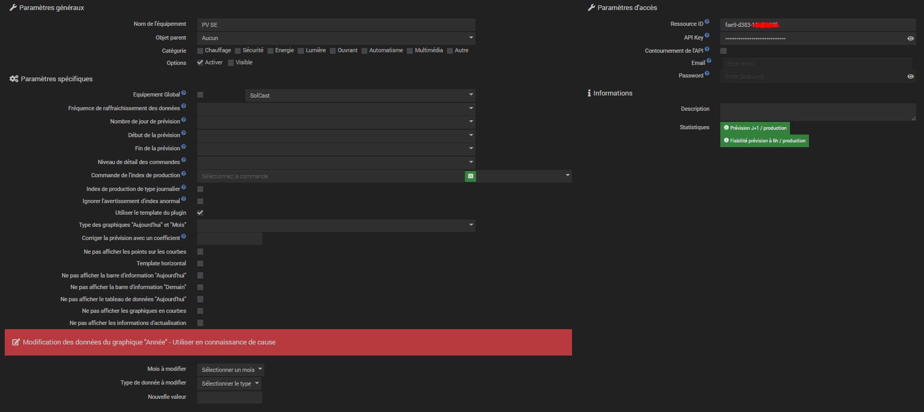Toggle the Equipement Global checkbox

(x=201, y=95)
